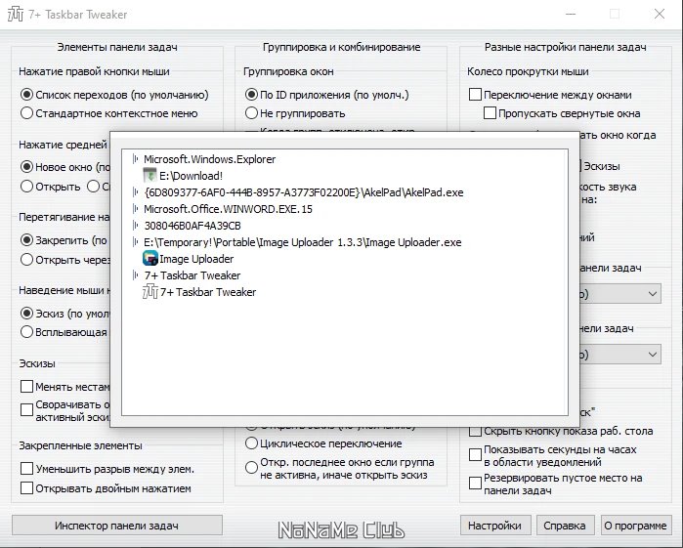This screenshot has width=683, height=548.
Task: Expand the Microsoft.Windows.Explorer tree node
Action: tap(136, 159)
